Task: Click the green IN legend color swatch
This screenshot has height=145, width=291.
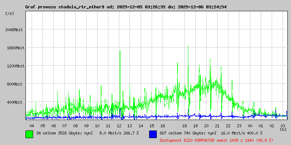Action: pyautogui.click(x=29, y=134)
